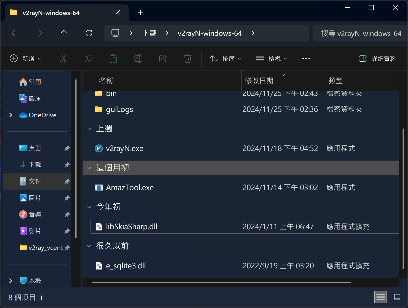Image resolution: width=408 pixels, height=308 pixels.
Task: Open the 檢視 view dropdown
Action: click(x=271, y=59)
